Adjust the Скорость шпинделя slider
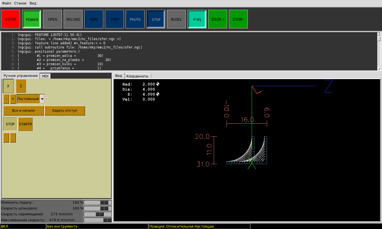 pyautogui.click(x=104, y=208)
